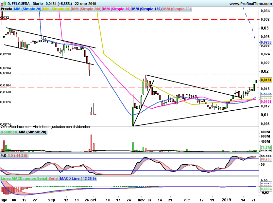This screenshot has width=273, height=203.
Task: Open the www.ProRealTime.com link
Action: [250, 4]
